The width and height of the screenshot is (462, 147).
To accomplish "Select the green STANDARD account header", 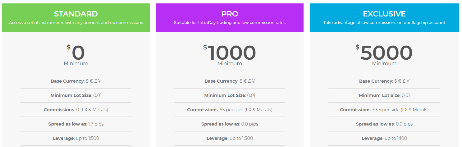I will point(76,18).
